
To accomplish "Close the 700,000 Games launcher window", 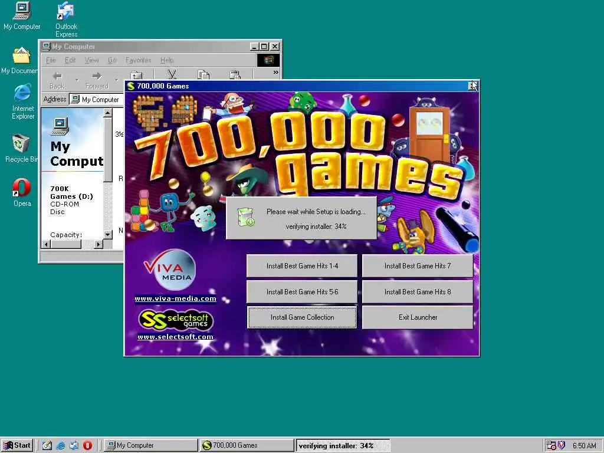I will (473, 86).
